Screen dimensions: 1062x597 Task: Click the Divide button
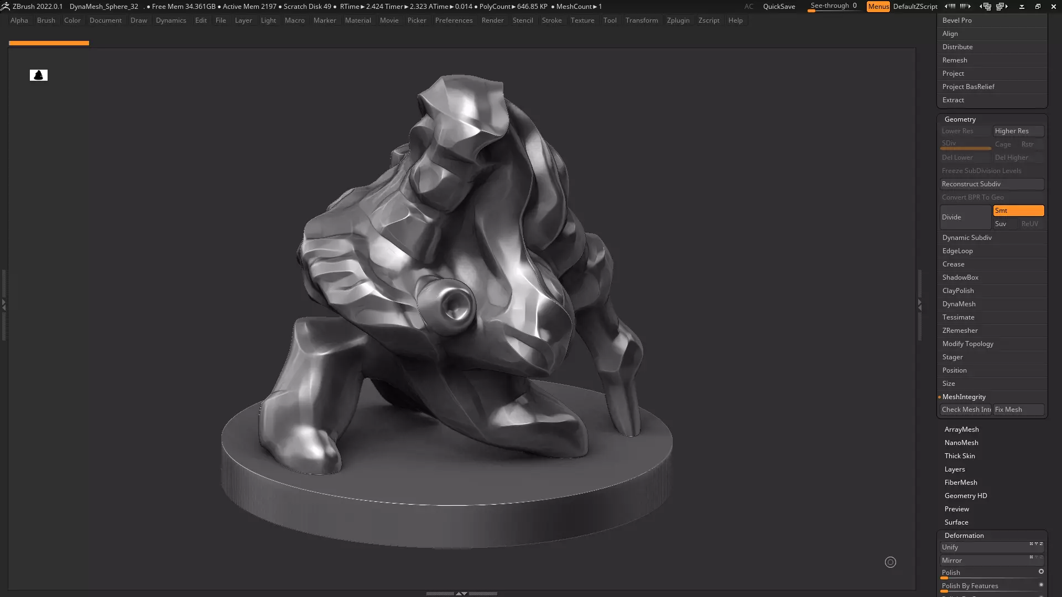pos(966,217)
